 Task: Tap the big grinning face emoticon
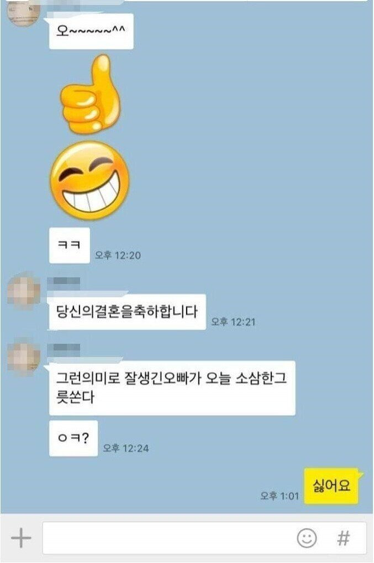point(89,180)
